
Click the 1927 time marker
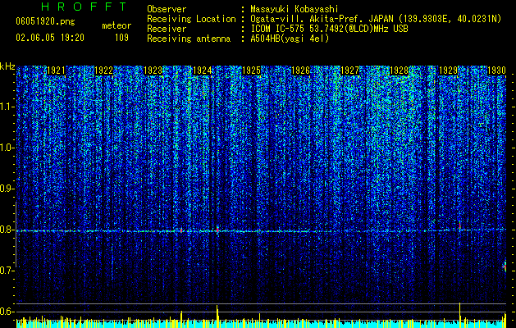point(349,71)
